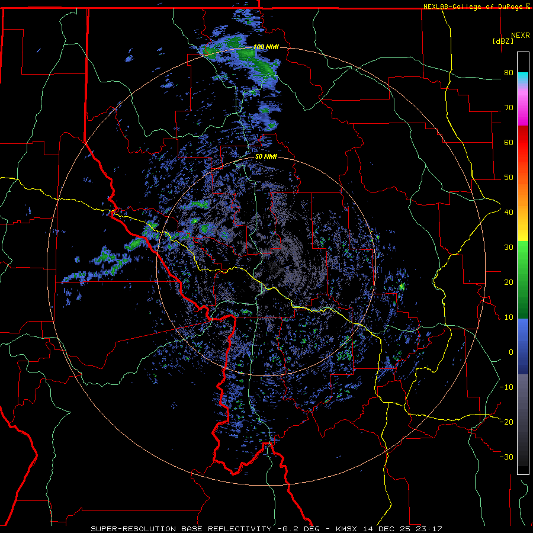
Task: Click the Super-Resolution Base Reflectivity caption
Action: pos(181,529)
